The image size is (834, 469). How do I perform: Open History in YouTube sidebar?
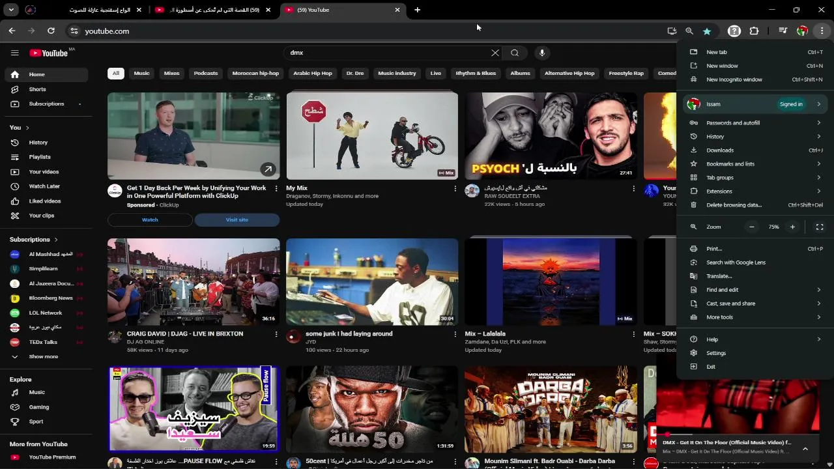point(46,143)
